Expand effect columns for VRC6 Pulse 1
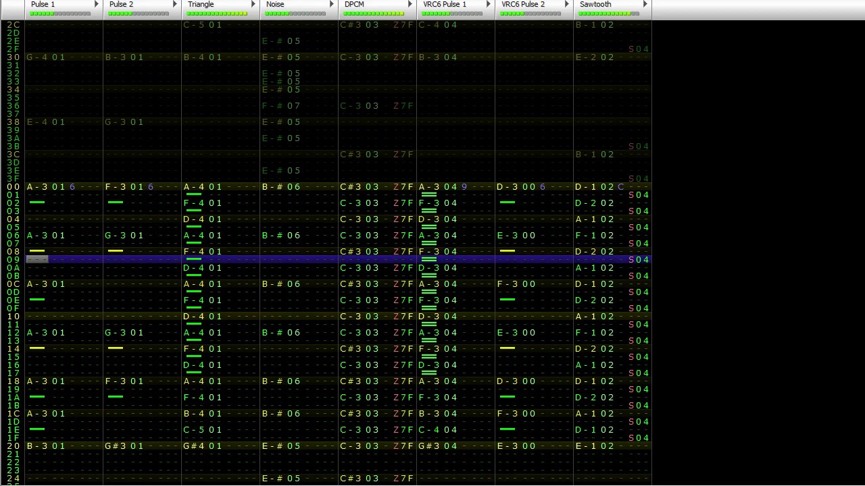The image size is (865, 486). pyautogui.click(x=489, y=5)
